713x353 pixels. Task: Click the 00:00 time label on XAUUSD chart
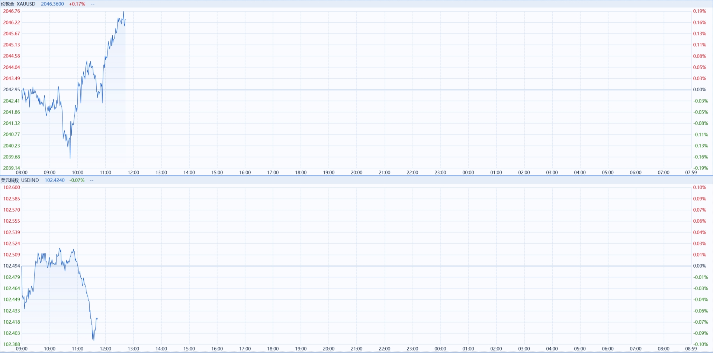coord(468,173)
